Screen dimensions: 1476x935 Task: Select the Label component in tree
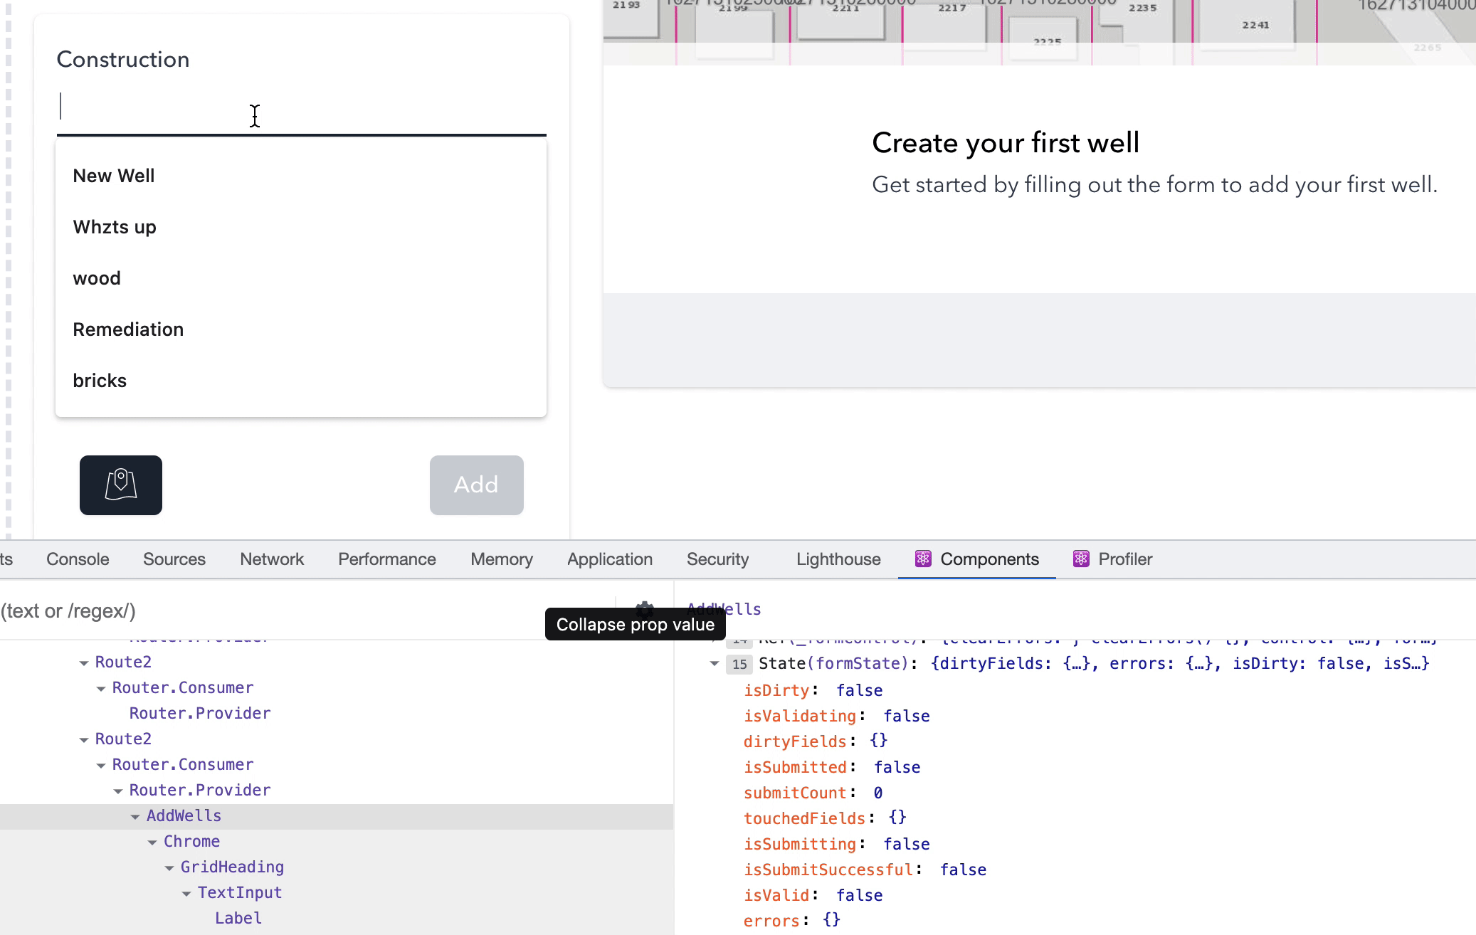[x=238, y=918]
